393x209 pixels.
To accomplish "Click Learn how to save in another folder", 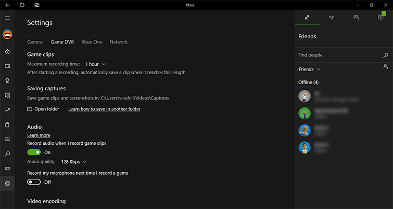I will click(x=104, y=109).
